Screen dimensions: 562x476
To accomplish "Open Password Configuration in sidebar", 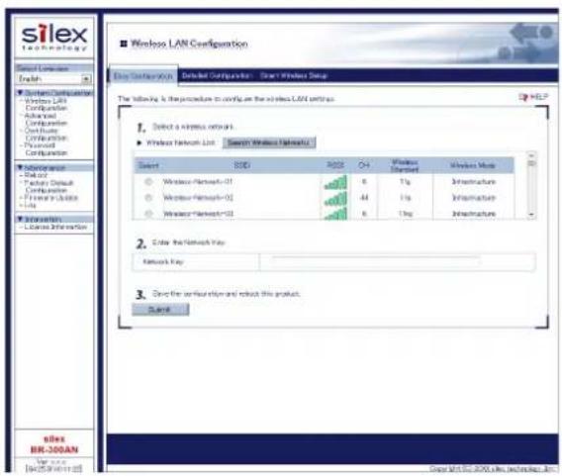I will click(46, 149).
